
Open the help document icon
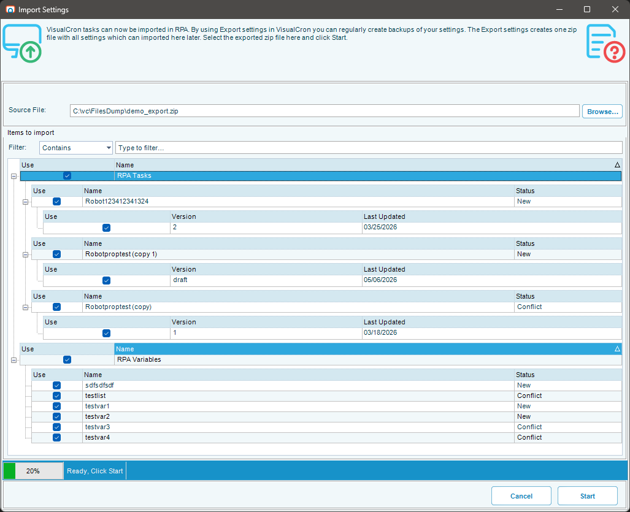tap(605, 44)
